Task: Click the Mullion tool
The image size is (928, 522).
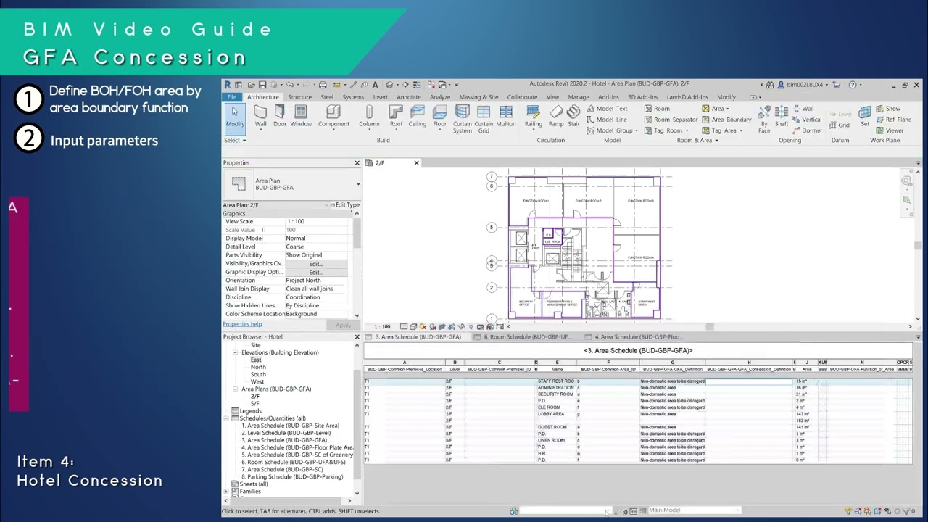Action: 506,116
